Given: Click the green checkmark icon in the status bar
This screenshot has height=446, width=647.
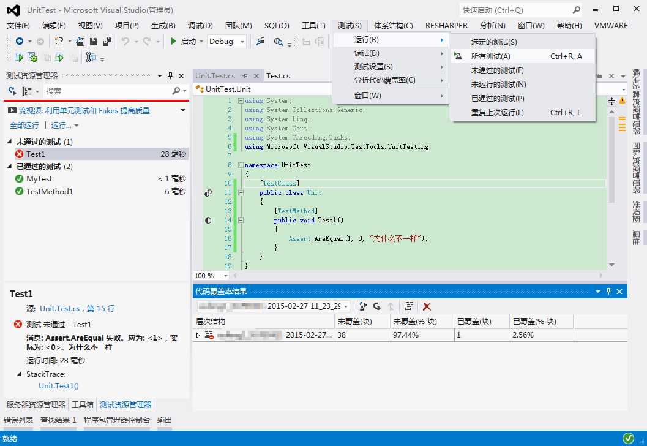Looking at the screenshot, I should point(628,438).
